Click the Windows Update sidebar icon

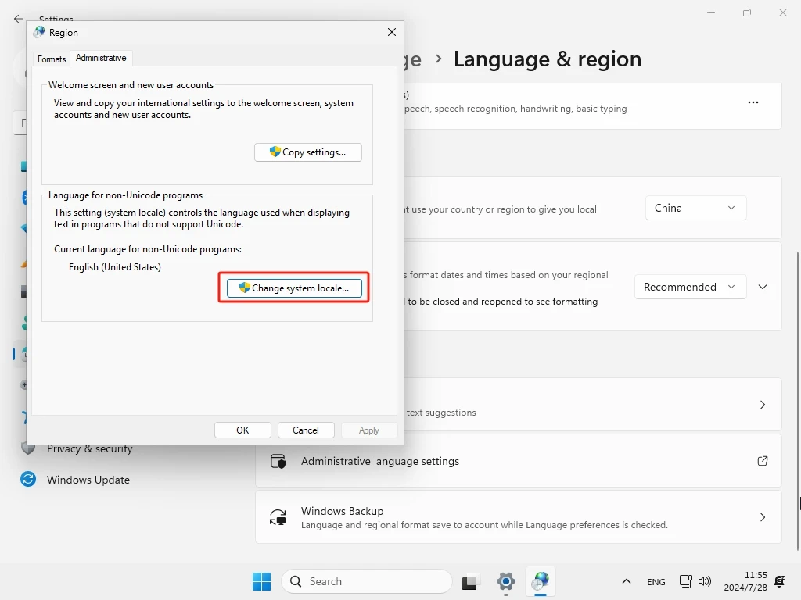coord(28,479)
